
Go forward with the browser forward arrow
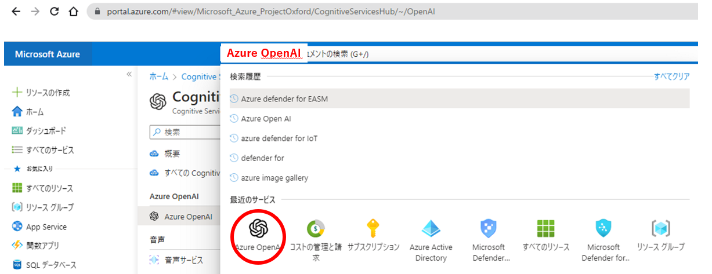click(35, 12)
